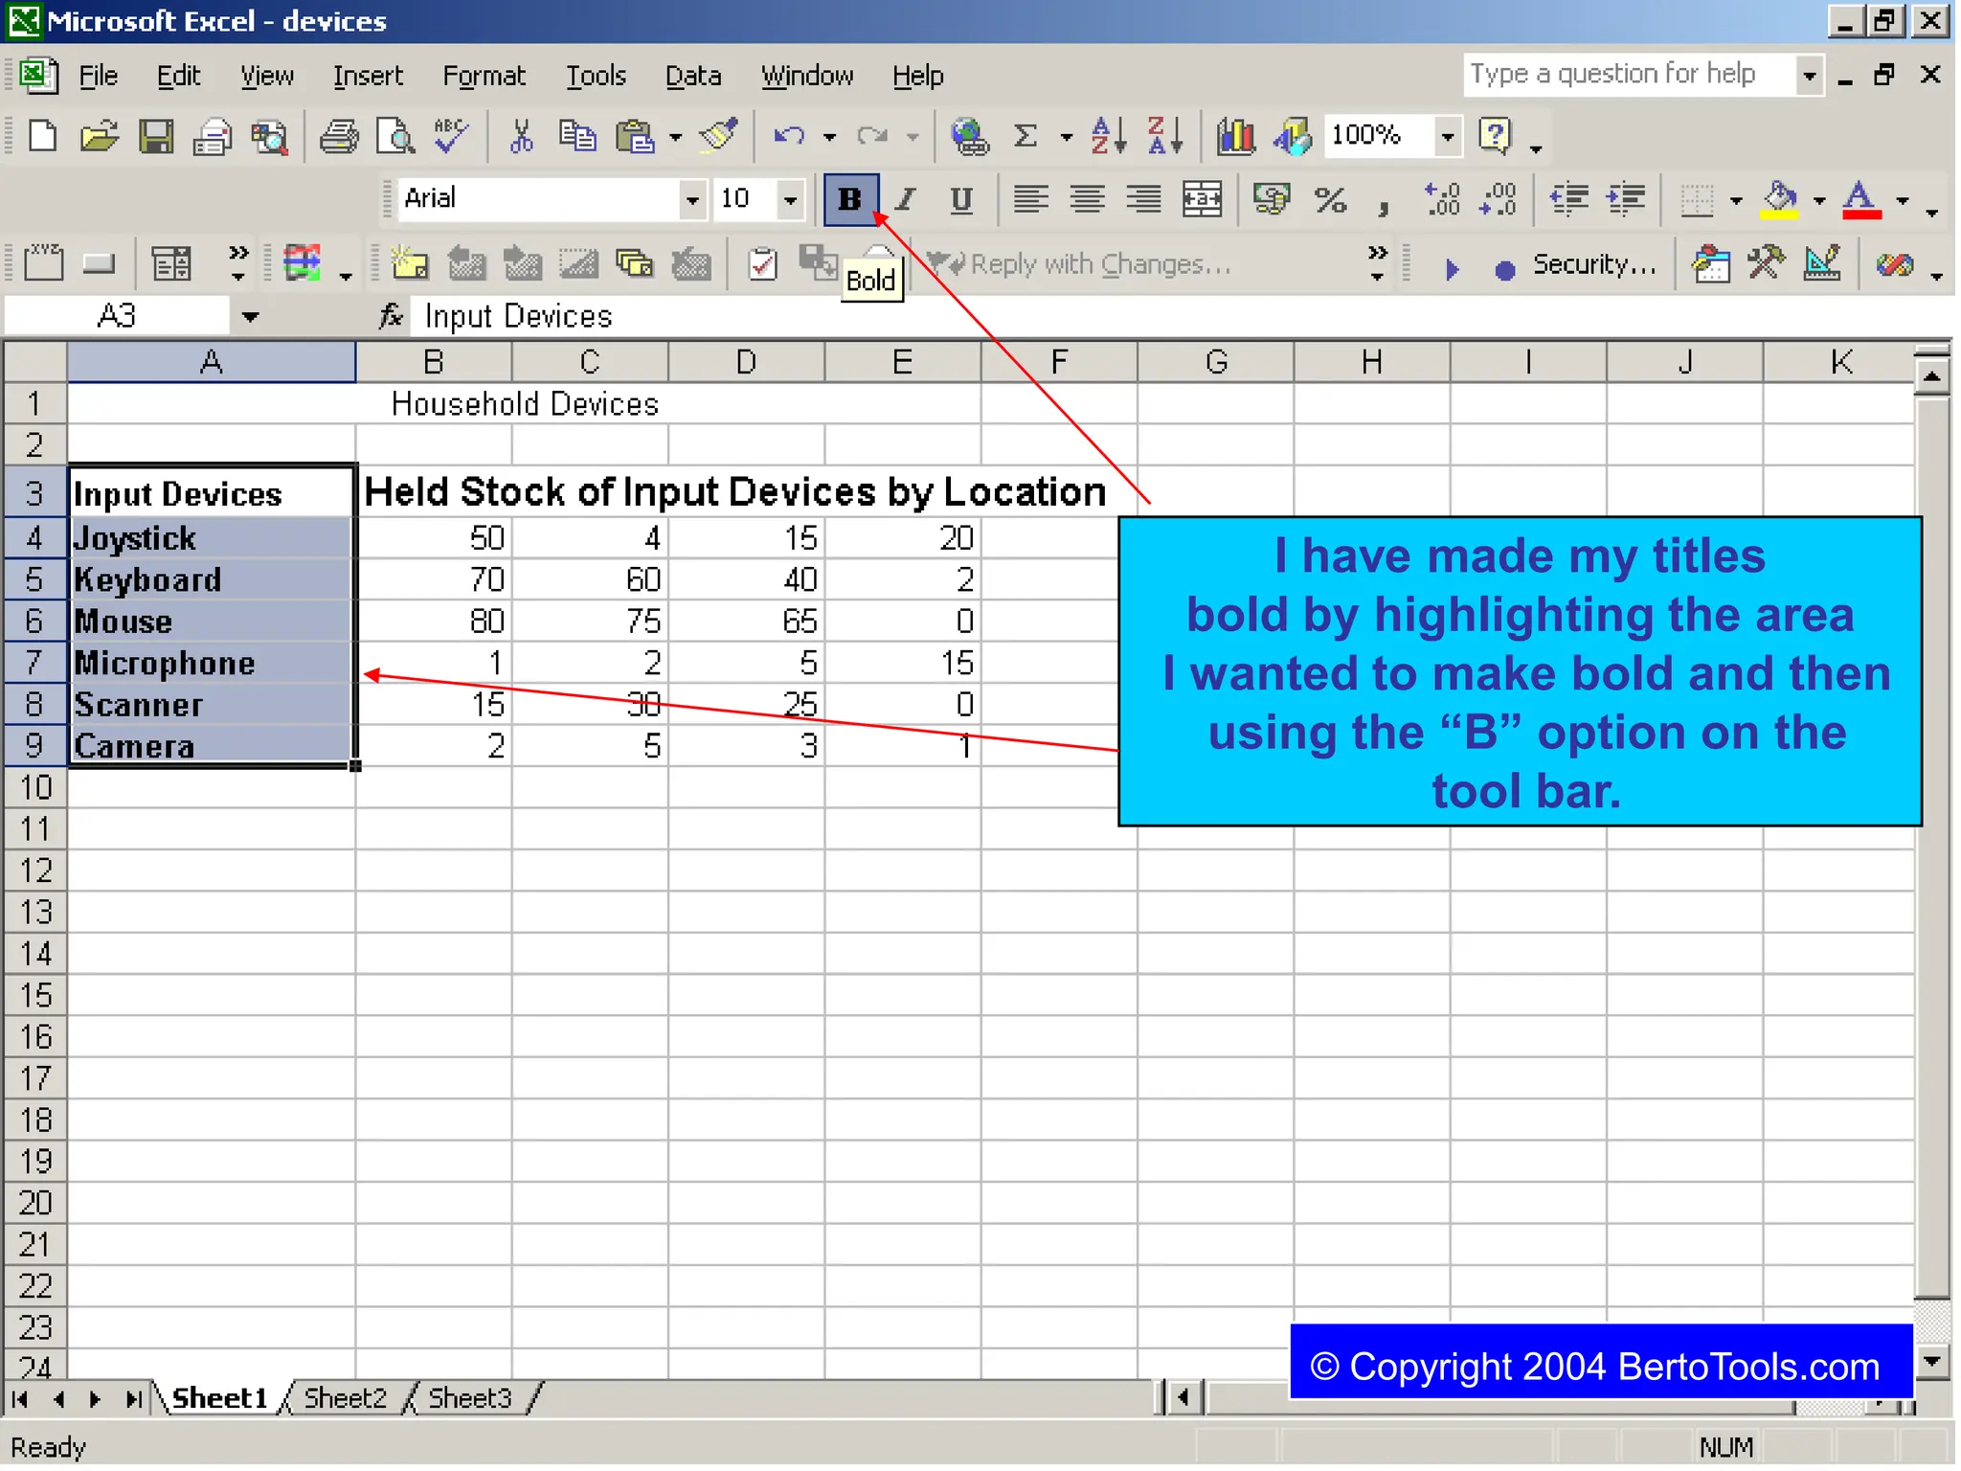Apply the red Font Color swatch

[x=1861, y=200]
